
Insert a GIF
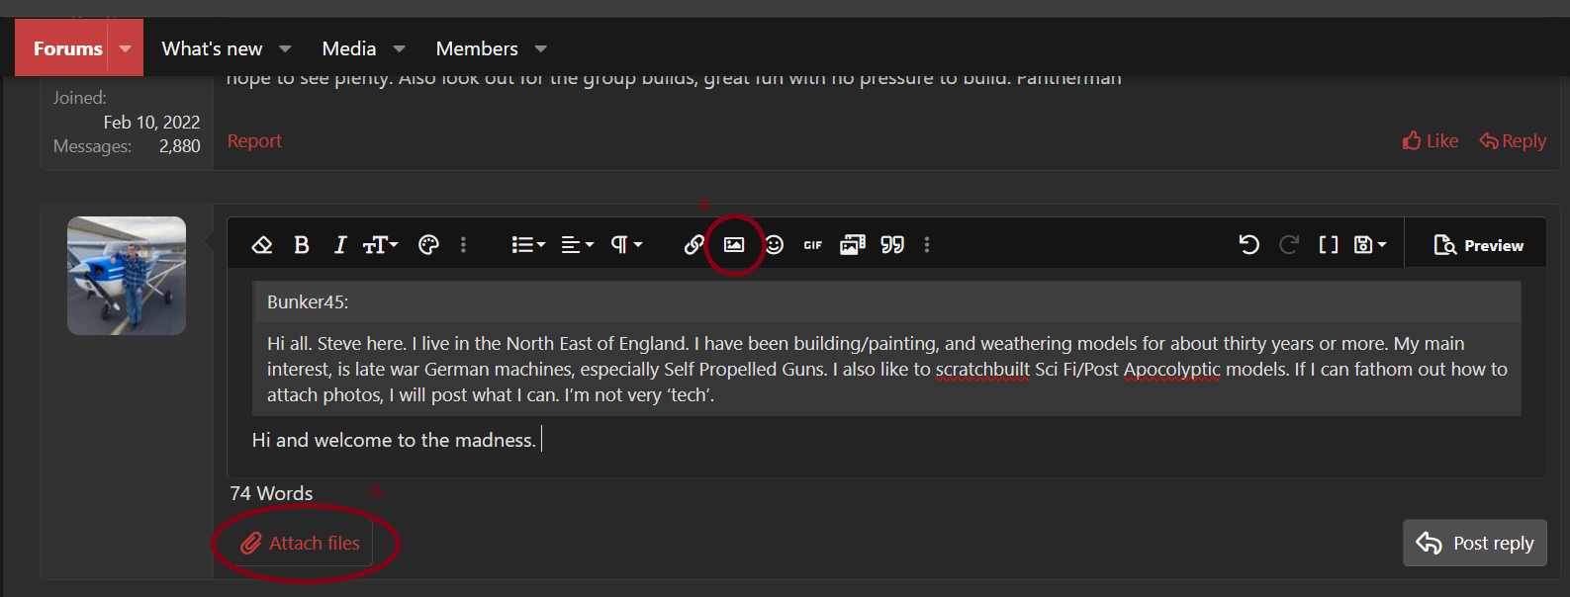[x=813, y=245]
